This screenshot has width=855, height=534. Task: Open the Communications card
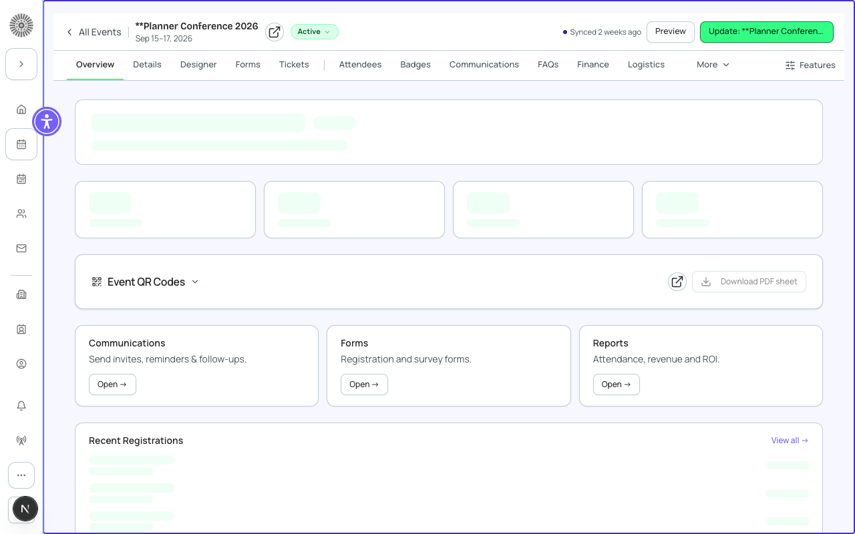[x=112, y=384]
